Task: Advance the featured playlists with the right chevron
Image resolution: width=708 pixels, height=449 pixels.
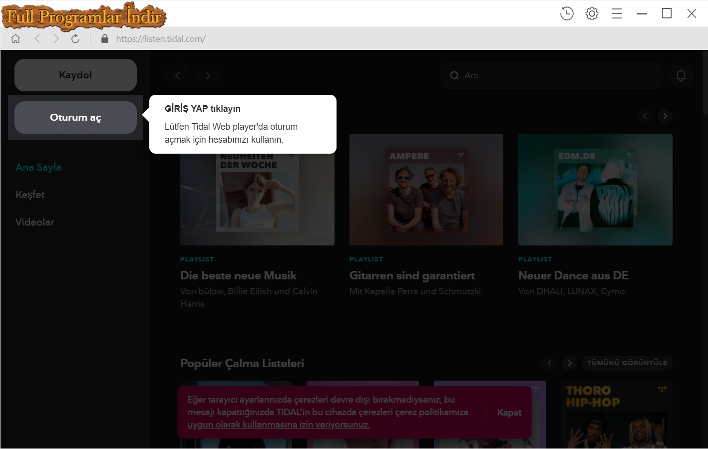Action: coord(665,116)
